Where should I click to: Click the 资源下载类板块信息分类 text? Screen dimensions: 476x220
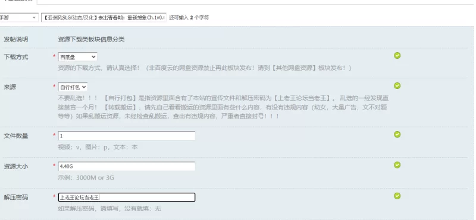click(x=91, y=39)
